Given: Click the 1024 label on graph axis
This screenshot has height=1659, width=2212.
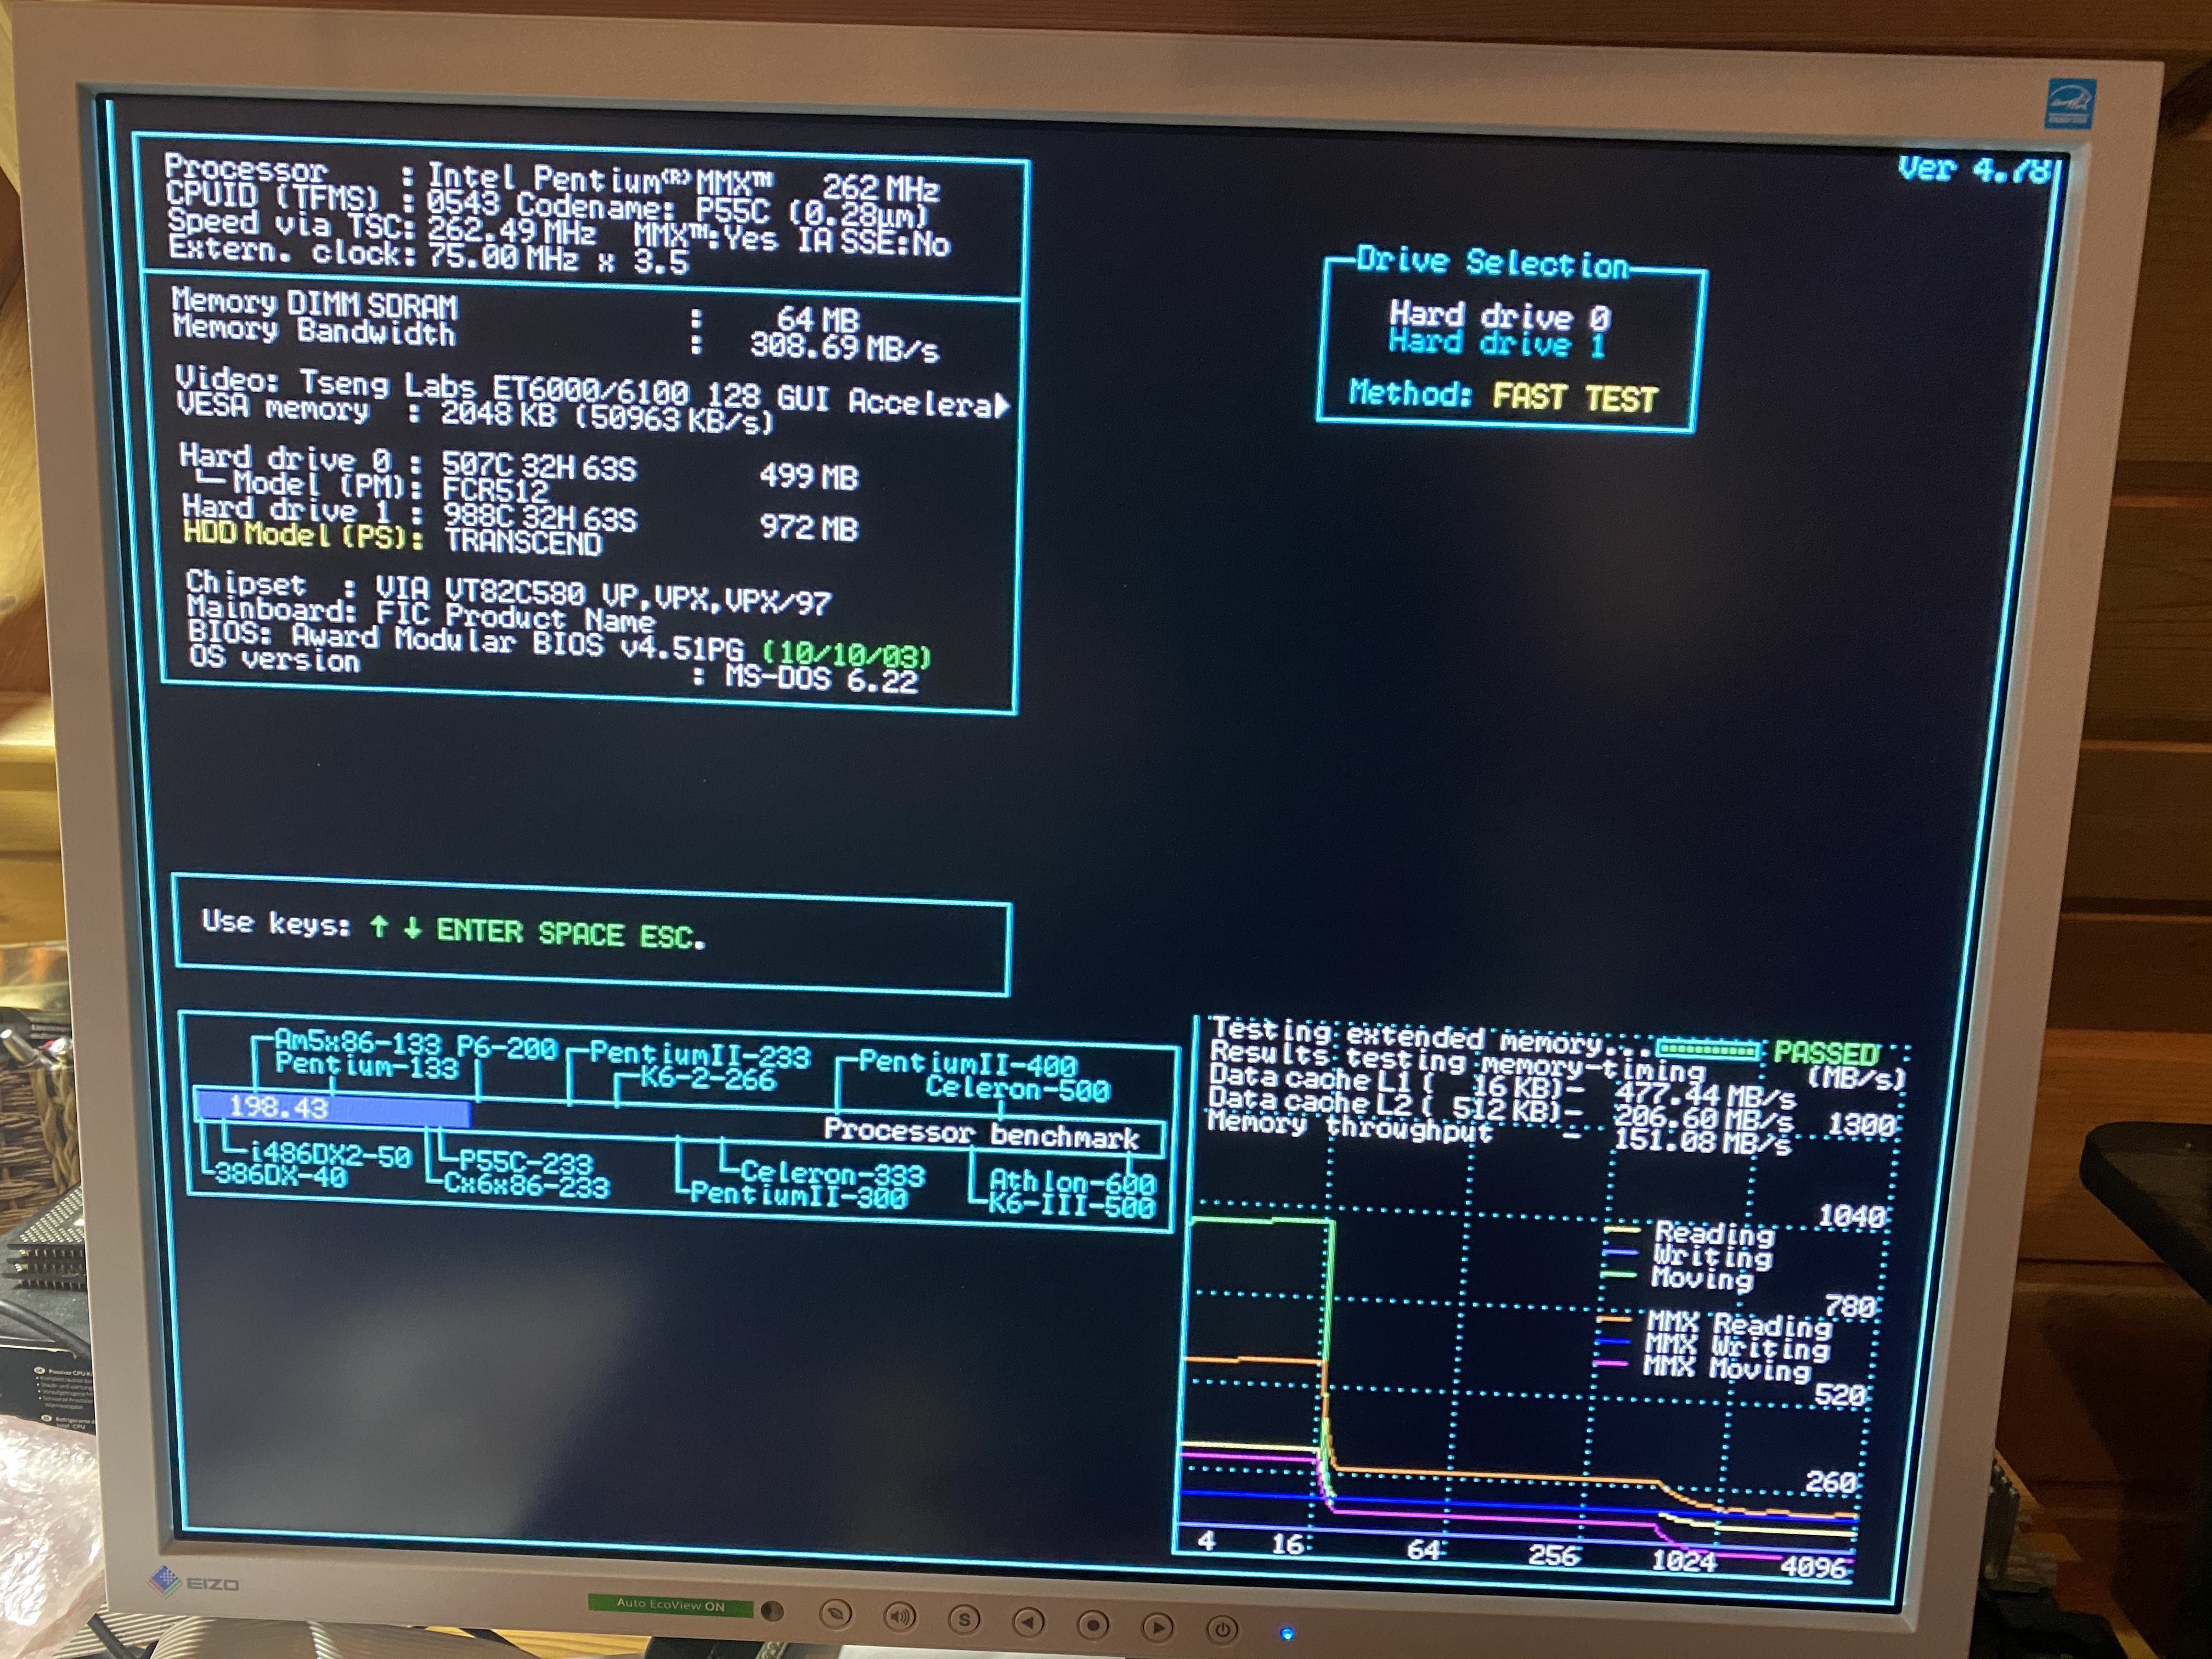Looking at the screenshot, I should pos(1683,1560).
